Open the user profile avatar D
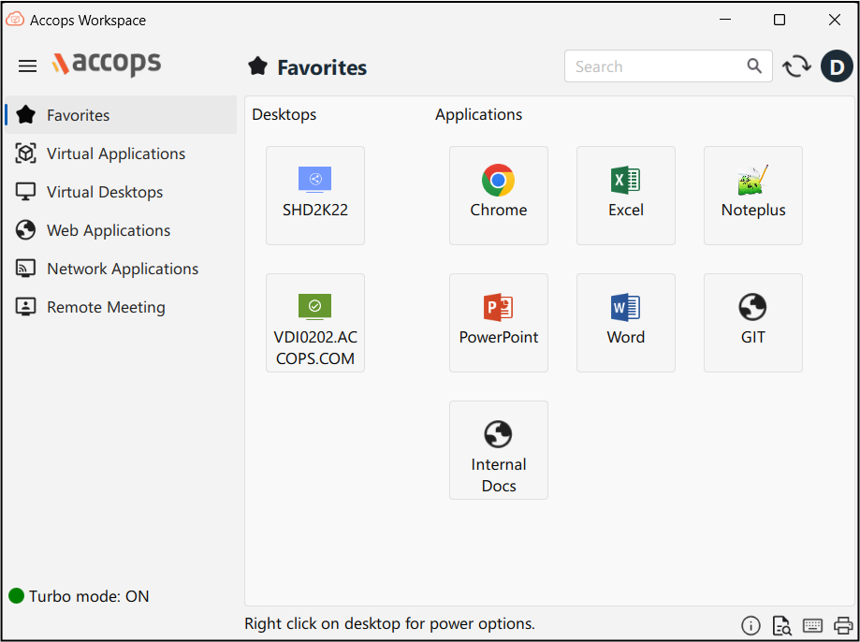The height and width of the screenshot is (642, 860). click(x=837, y=66)
